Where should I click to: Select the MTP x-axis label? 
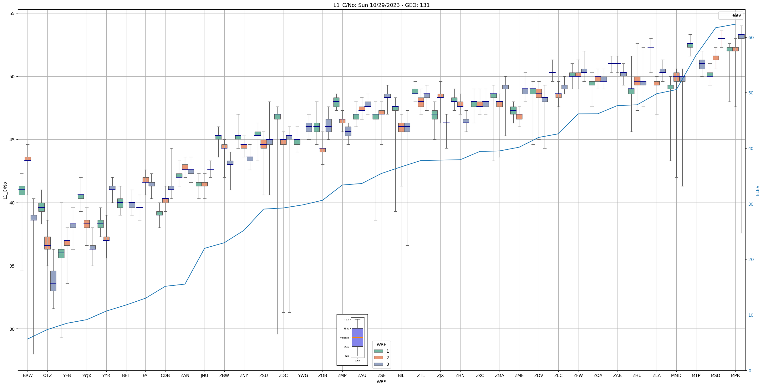coord(696,375)
